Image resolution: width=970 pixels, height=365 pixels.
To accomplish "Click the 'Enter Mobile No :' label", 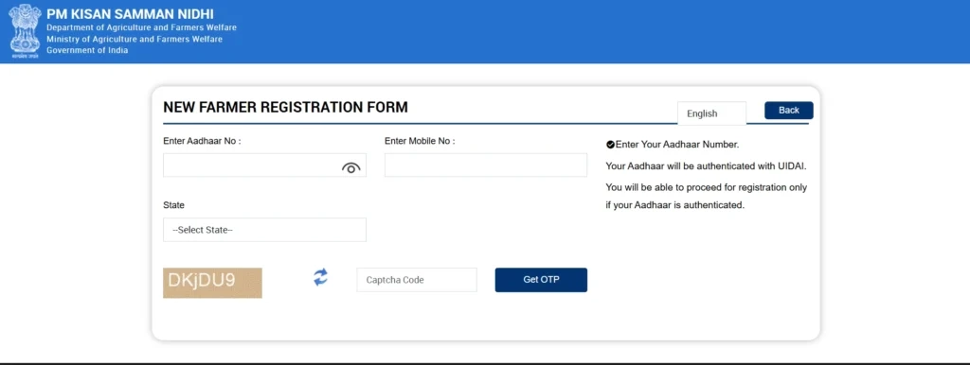I will pyautogui.click(x=420, y=141).
